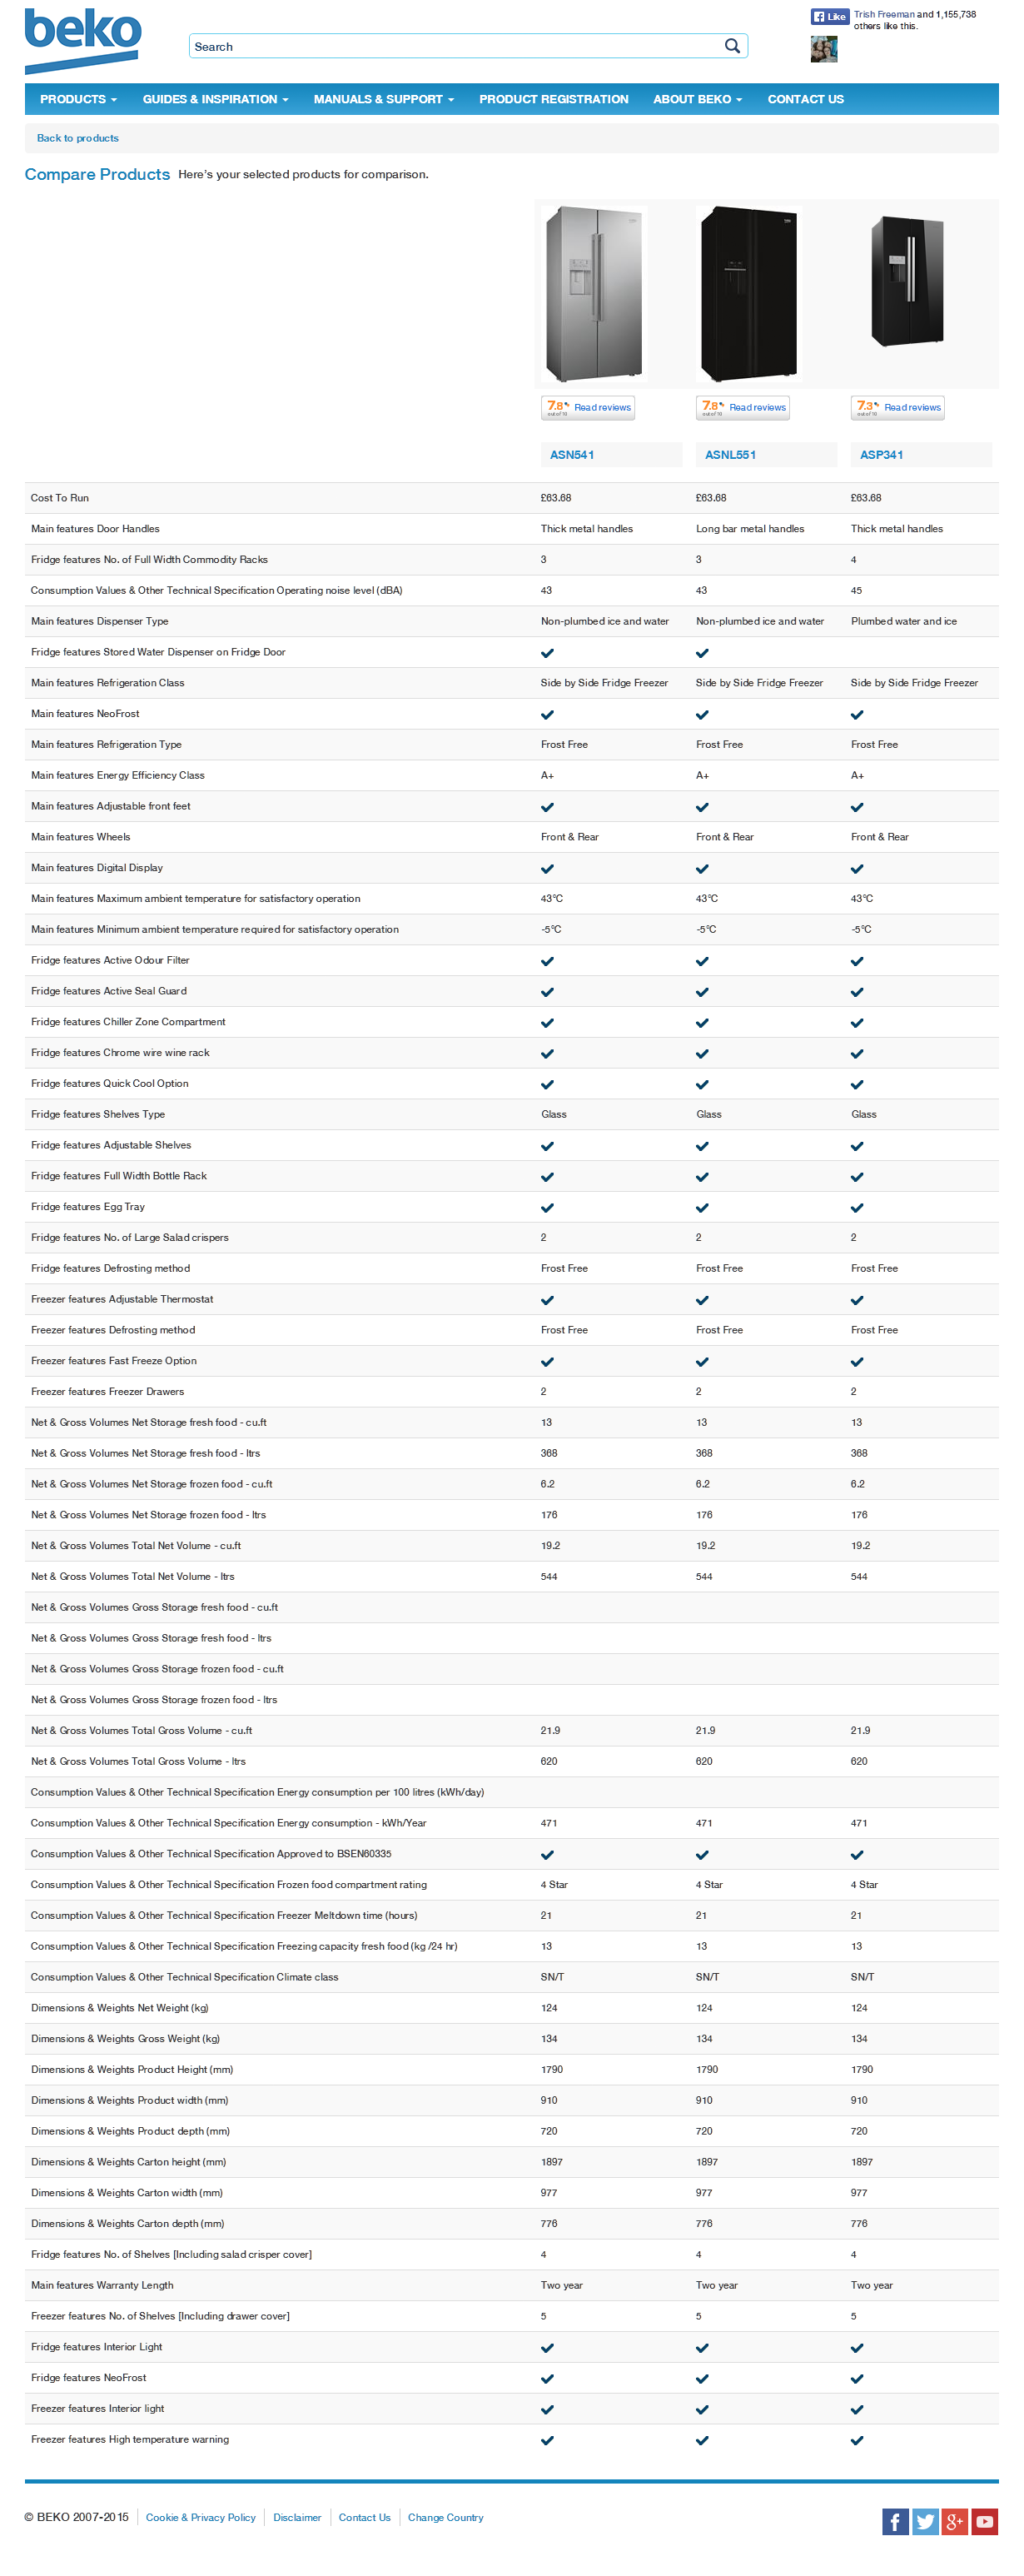Open the ASNL551 product link
Screen dimensions: 1024x2576
pos(730,455)
